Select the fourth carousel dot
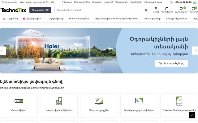 click(103, 69)
